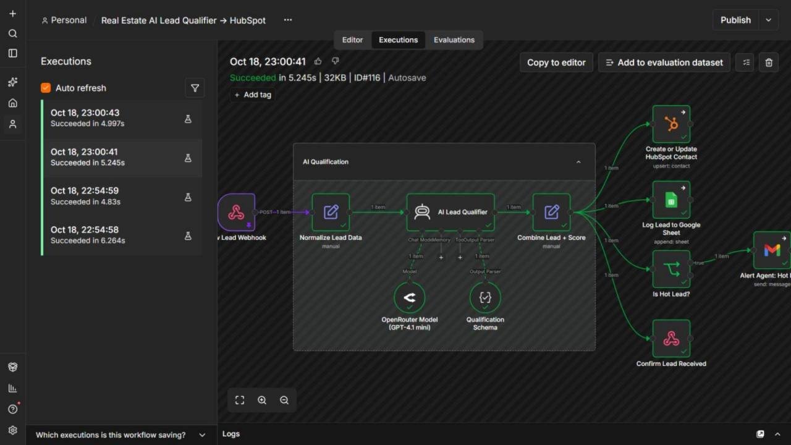Click Add tag under the execution

pyautogui.click(x=253, y=95)
